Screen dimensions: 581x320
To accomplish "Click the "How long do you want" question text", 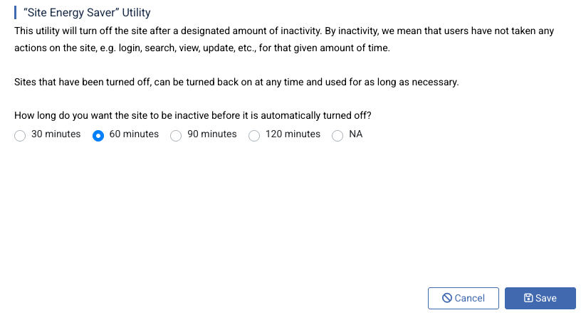I will (x=193, y=115).
